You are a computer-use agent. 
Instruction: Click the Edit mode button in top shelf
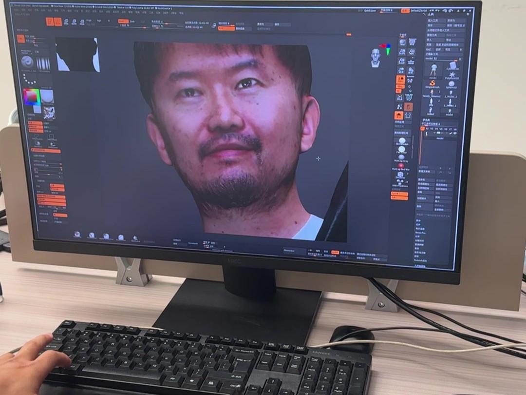[x=50, y=21]
